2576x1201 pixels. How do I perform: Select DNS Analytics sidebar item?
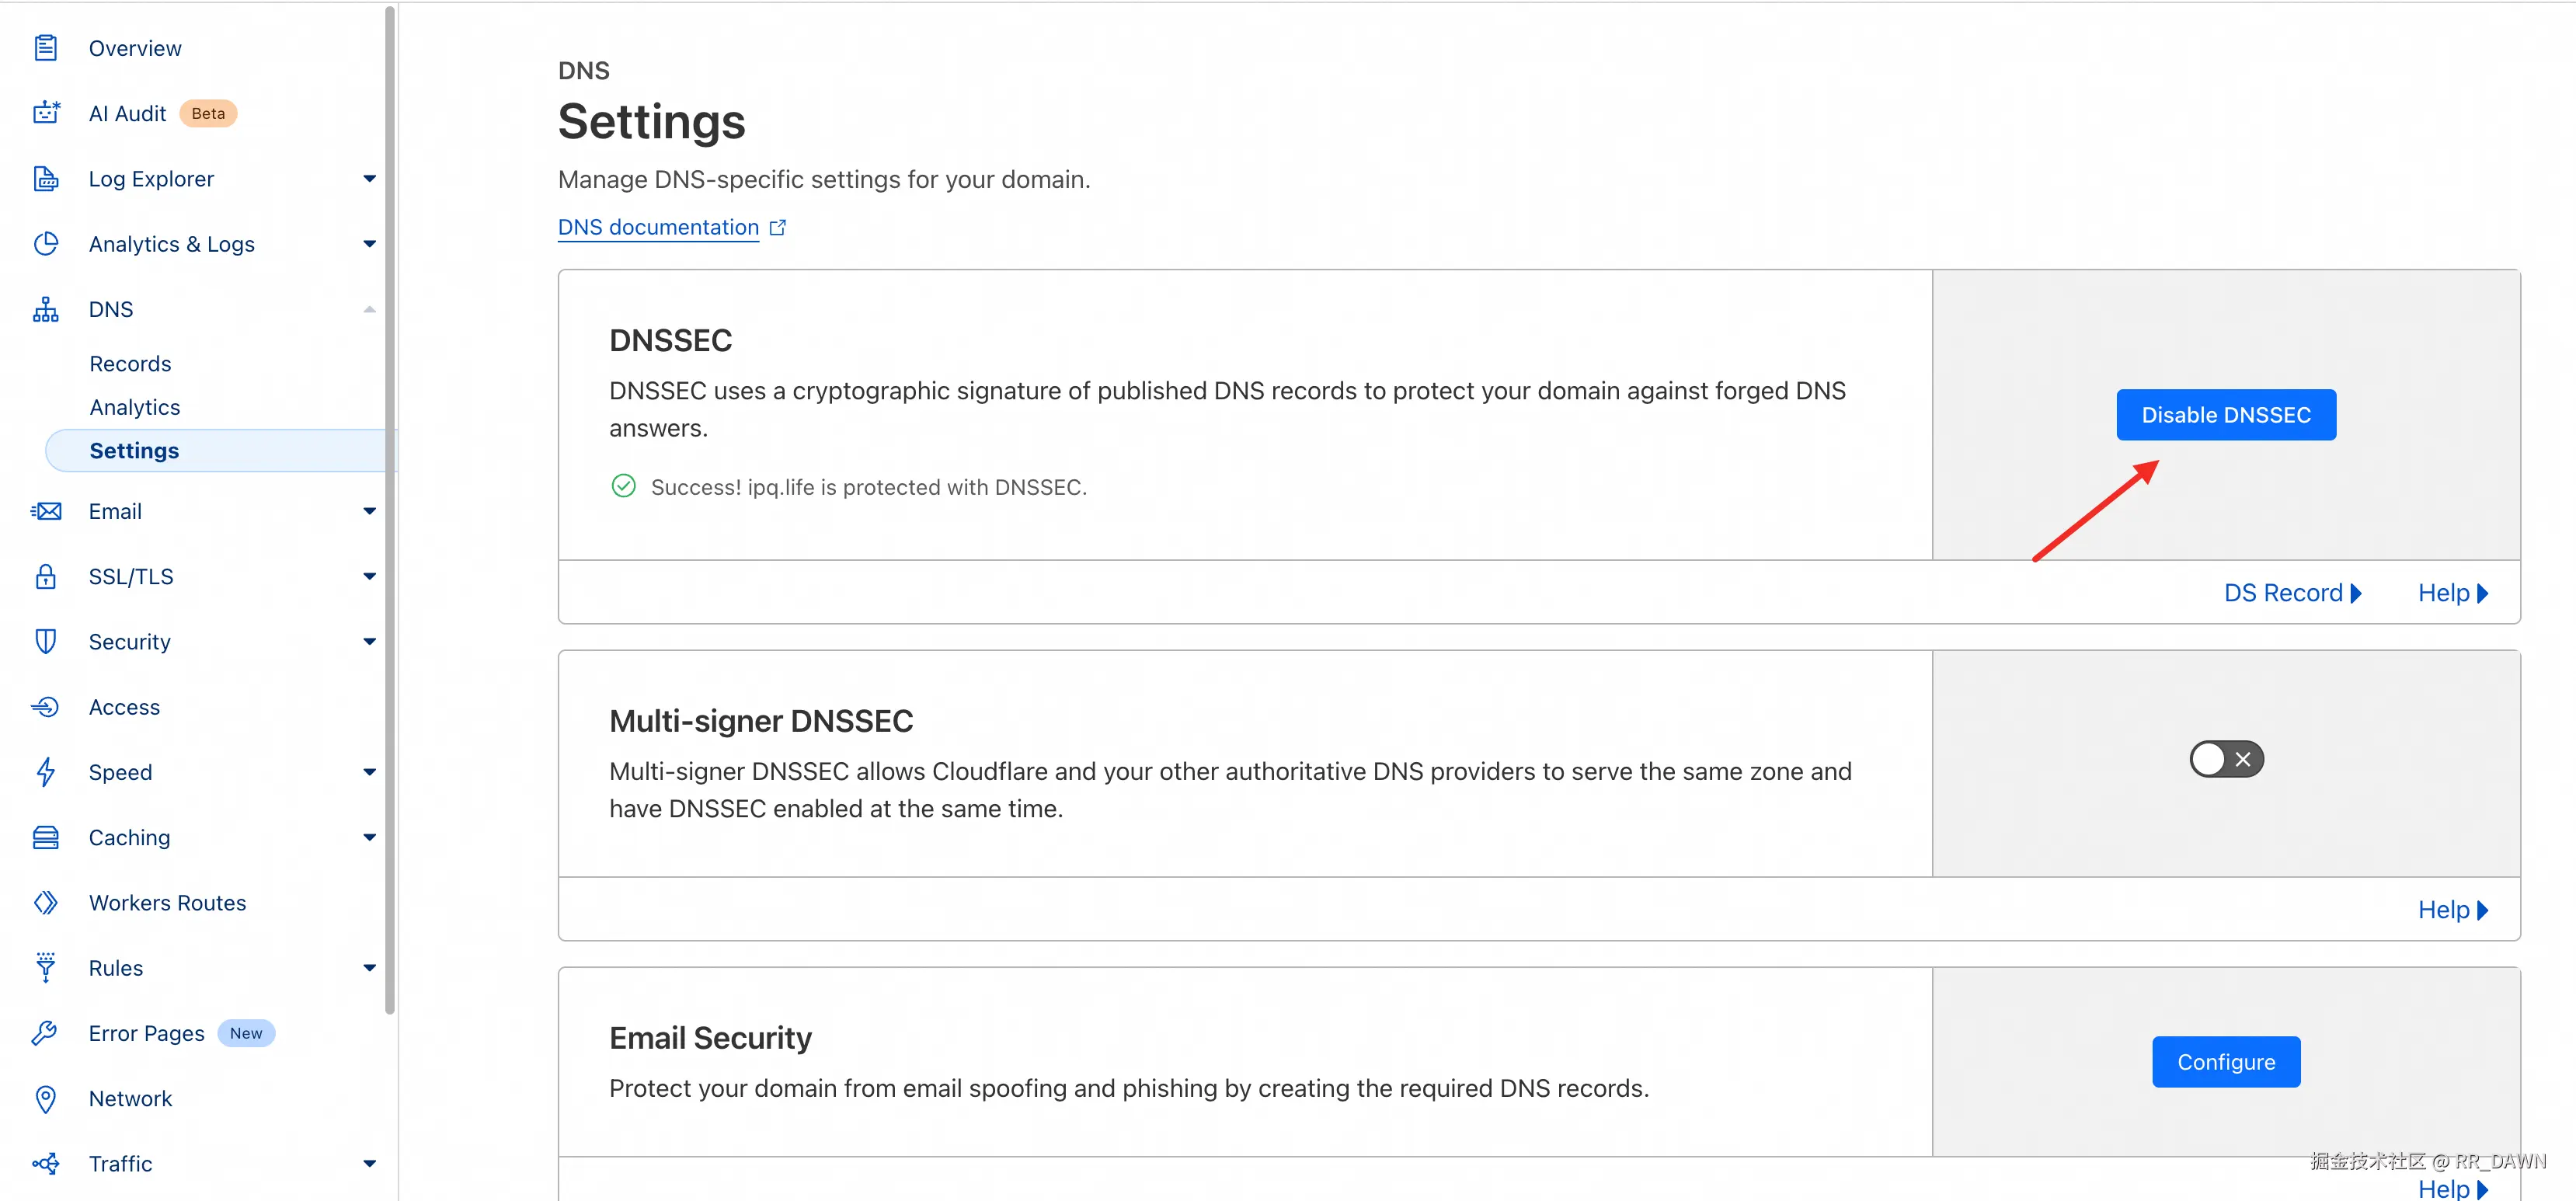[135, 407]
